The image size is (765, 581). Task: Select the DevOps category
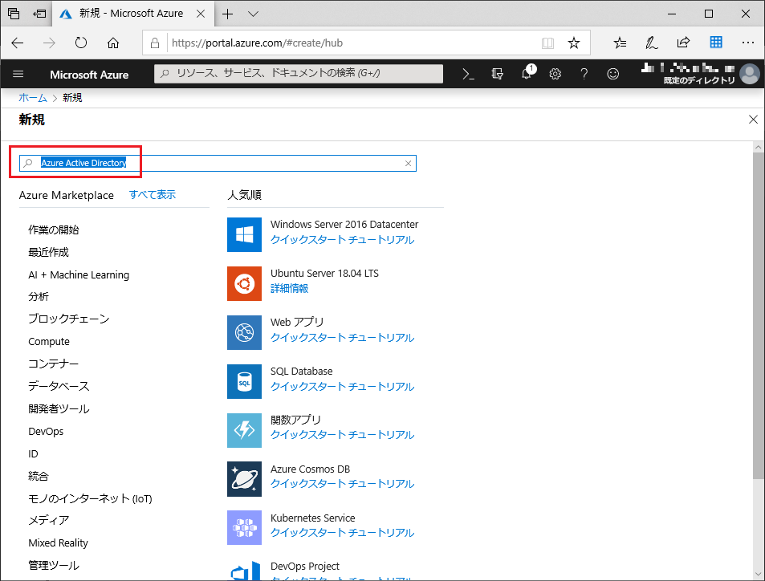[46, 431]
